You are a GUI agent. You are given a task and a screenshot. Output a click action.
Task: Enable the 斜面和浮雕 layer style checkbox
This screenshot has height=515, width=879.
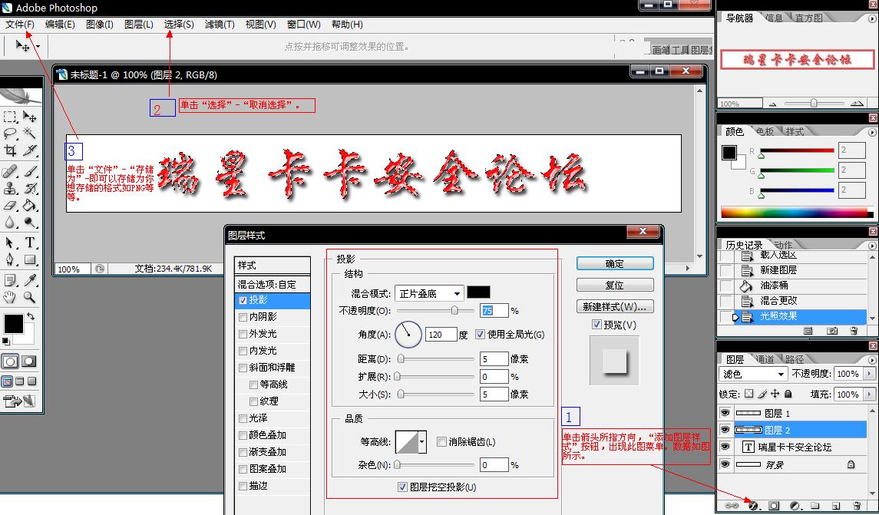point(243,368)
